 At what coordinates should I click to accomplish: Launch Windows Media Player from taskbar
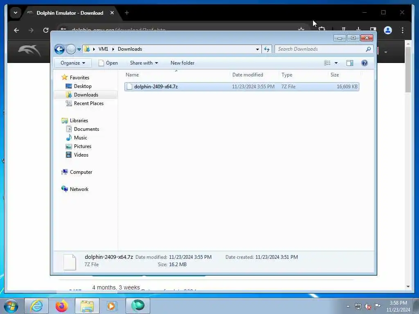point(112,306)
